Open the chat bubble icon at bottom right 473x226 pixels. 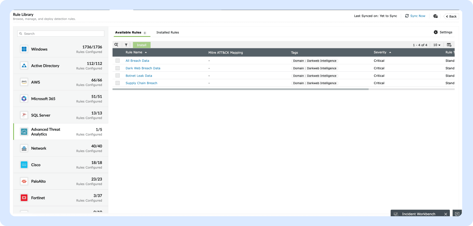457,214
